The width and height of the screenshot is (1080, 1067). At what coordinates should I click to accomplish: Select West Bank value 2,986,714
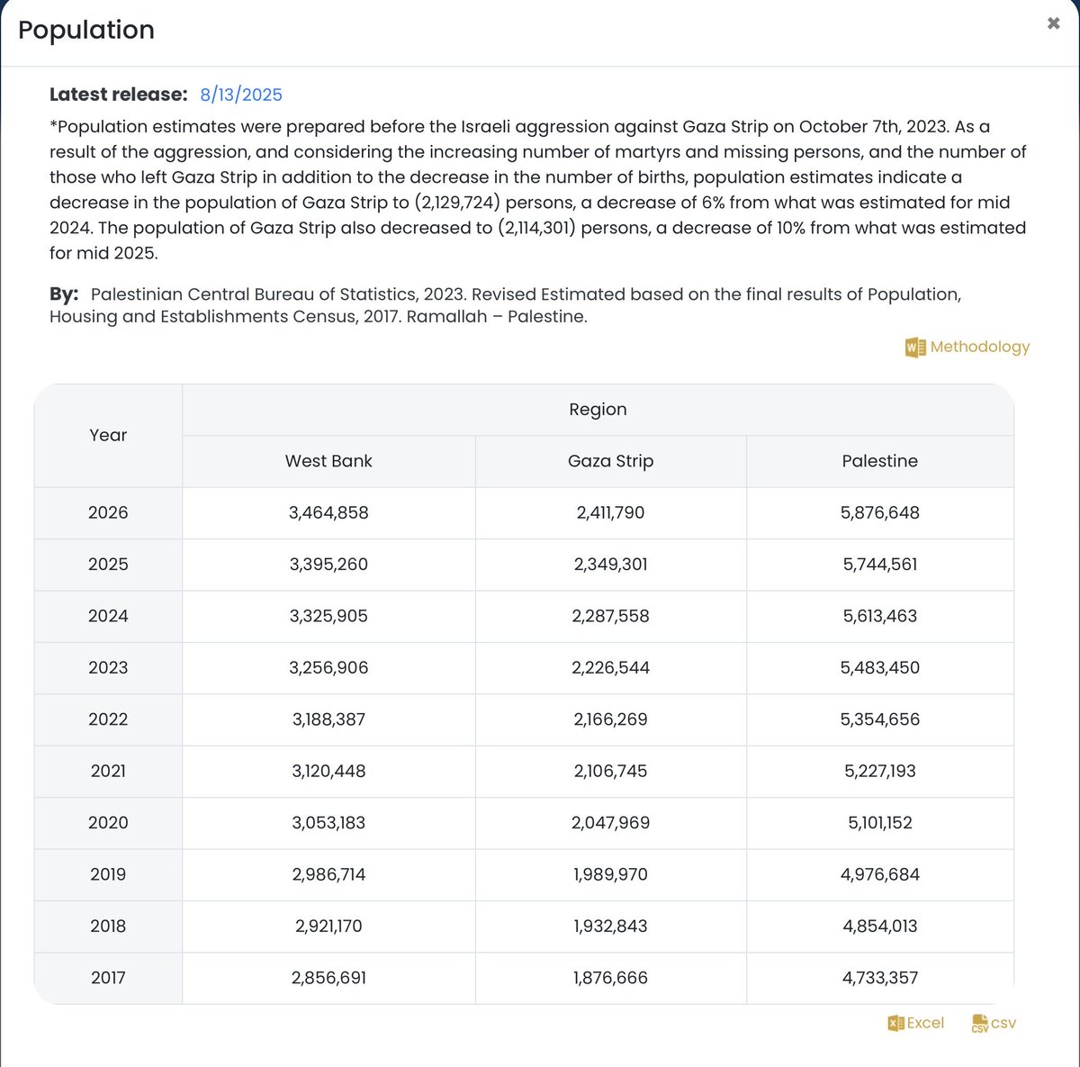tap(328, 874)
